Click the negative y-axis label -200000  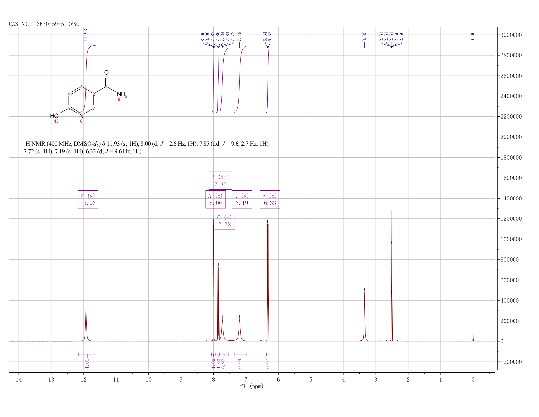[511, 362]
